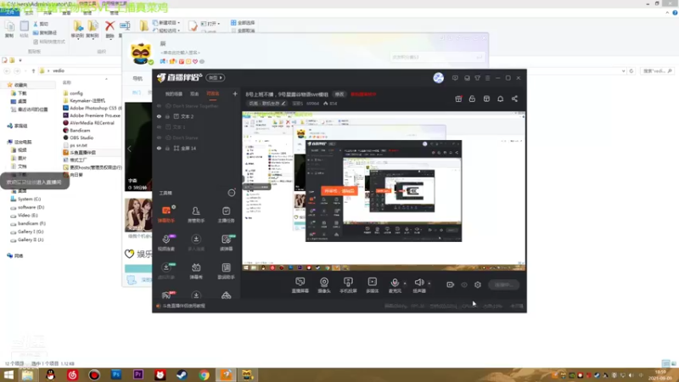Open the 弹幕秀 danmaku show tool
Viewport: 679px width, 382px height.
pyautogui.click(x=196, y=271)
